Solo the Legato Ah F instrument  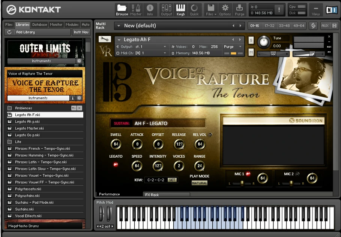pyautogui.click(x=251, y=40)
